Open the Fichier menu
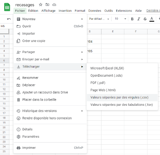Image resolution: width=160 pixels, height=155 pixels. [x=20, y=11]
